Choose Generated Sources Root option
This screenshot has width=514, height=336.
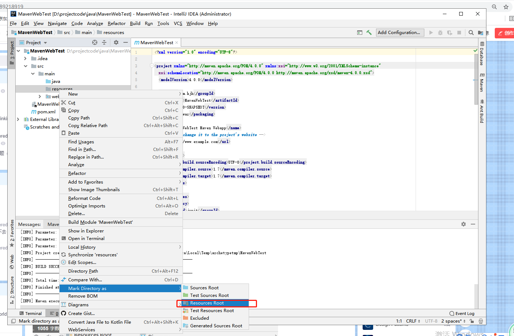pyautogui.click(x=215, y=326)
